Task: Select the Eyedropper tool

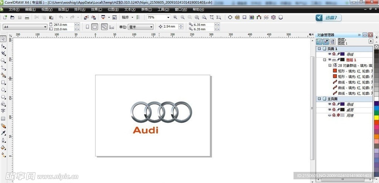Action: point(3,133)
